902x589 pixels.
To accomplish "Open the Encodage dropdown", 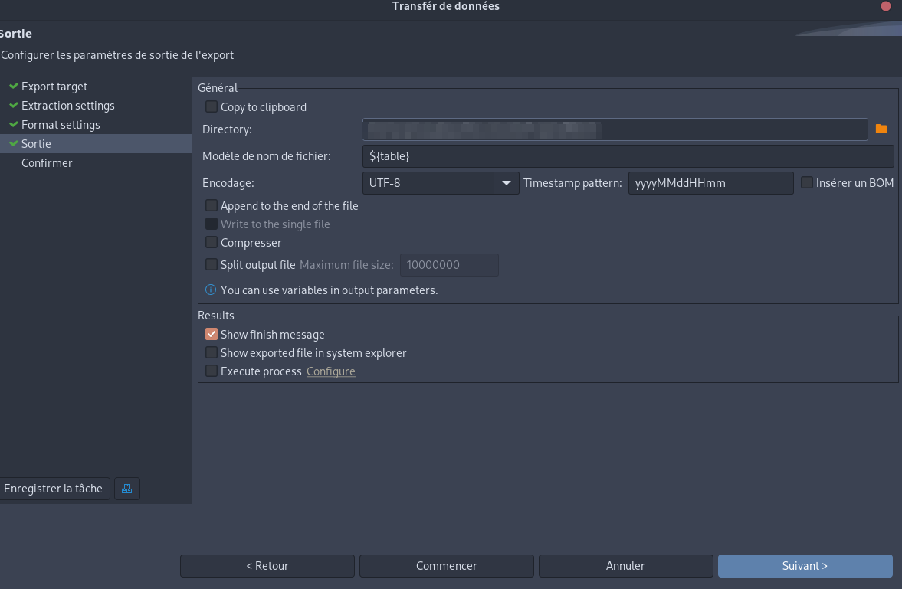I will pos(506,183).
